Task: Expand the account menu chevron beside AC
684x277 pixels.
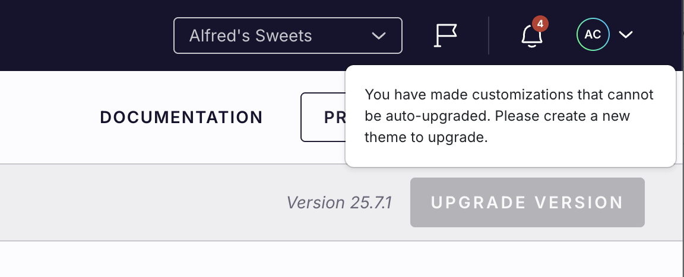Action: [626, 35]
